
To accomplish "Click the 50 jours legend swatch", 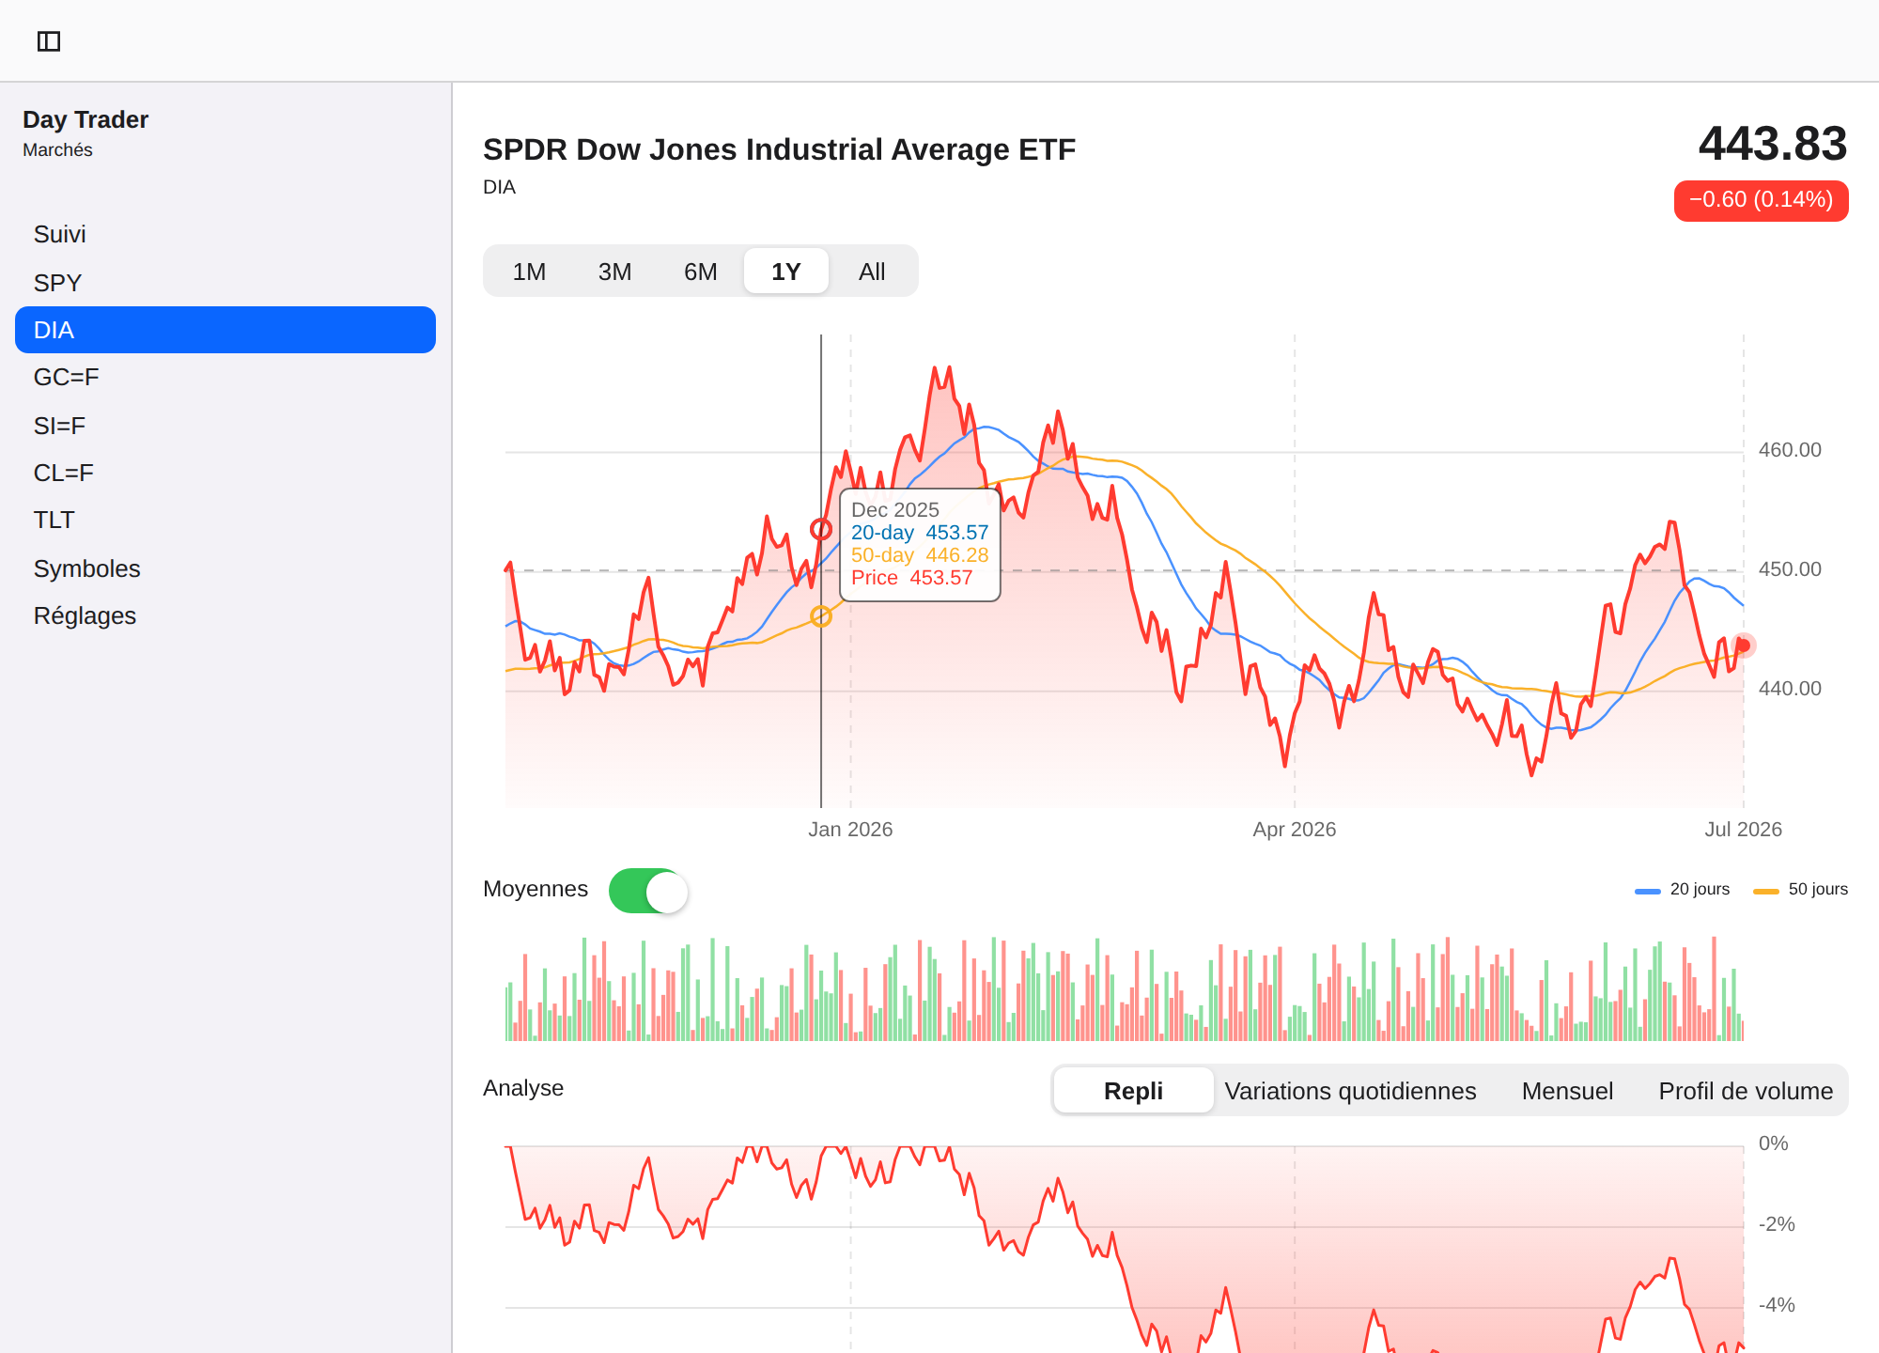I will (x=1766, y=891).
